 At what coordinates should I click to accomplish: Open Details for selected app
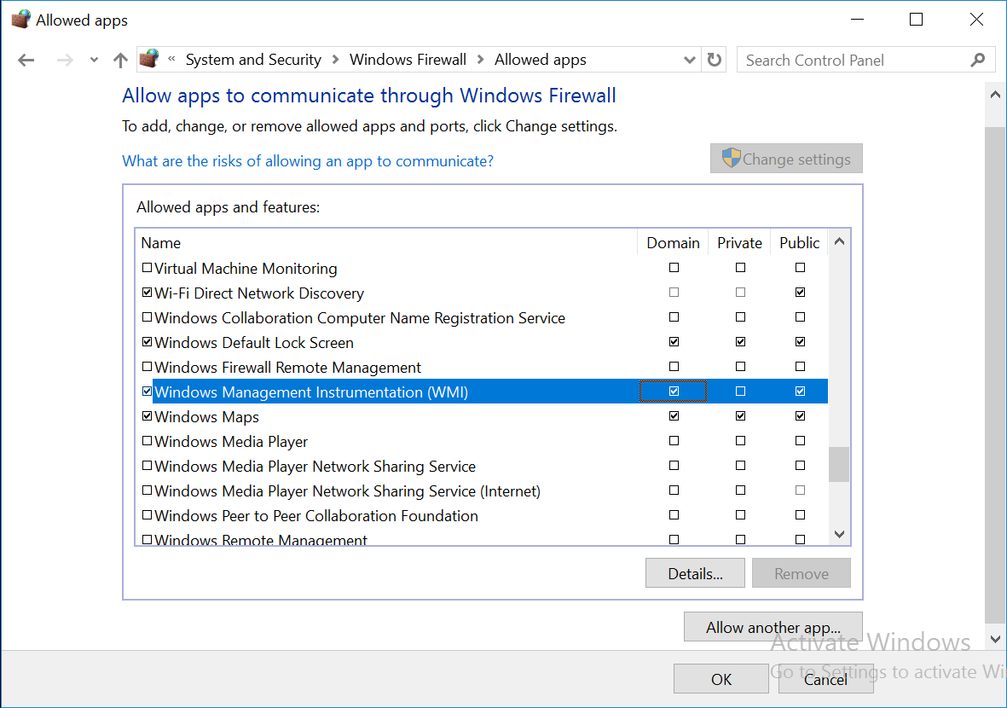pyautogui.click(x=695, y=573)
